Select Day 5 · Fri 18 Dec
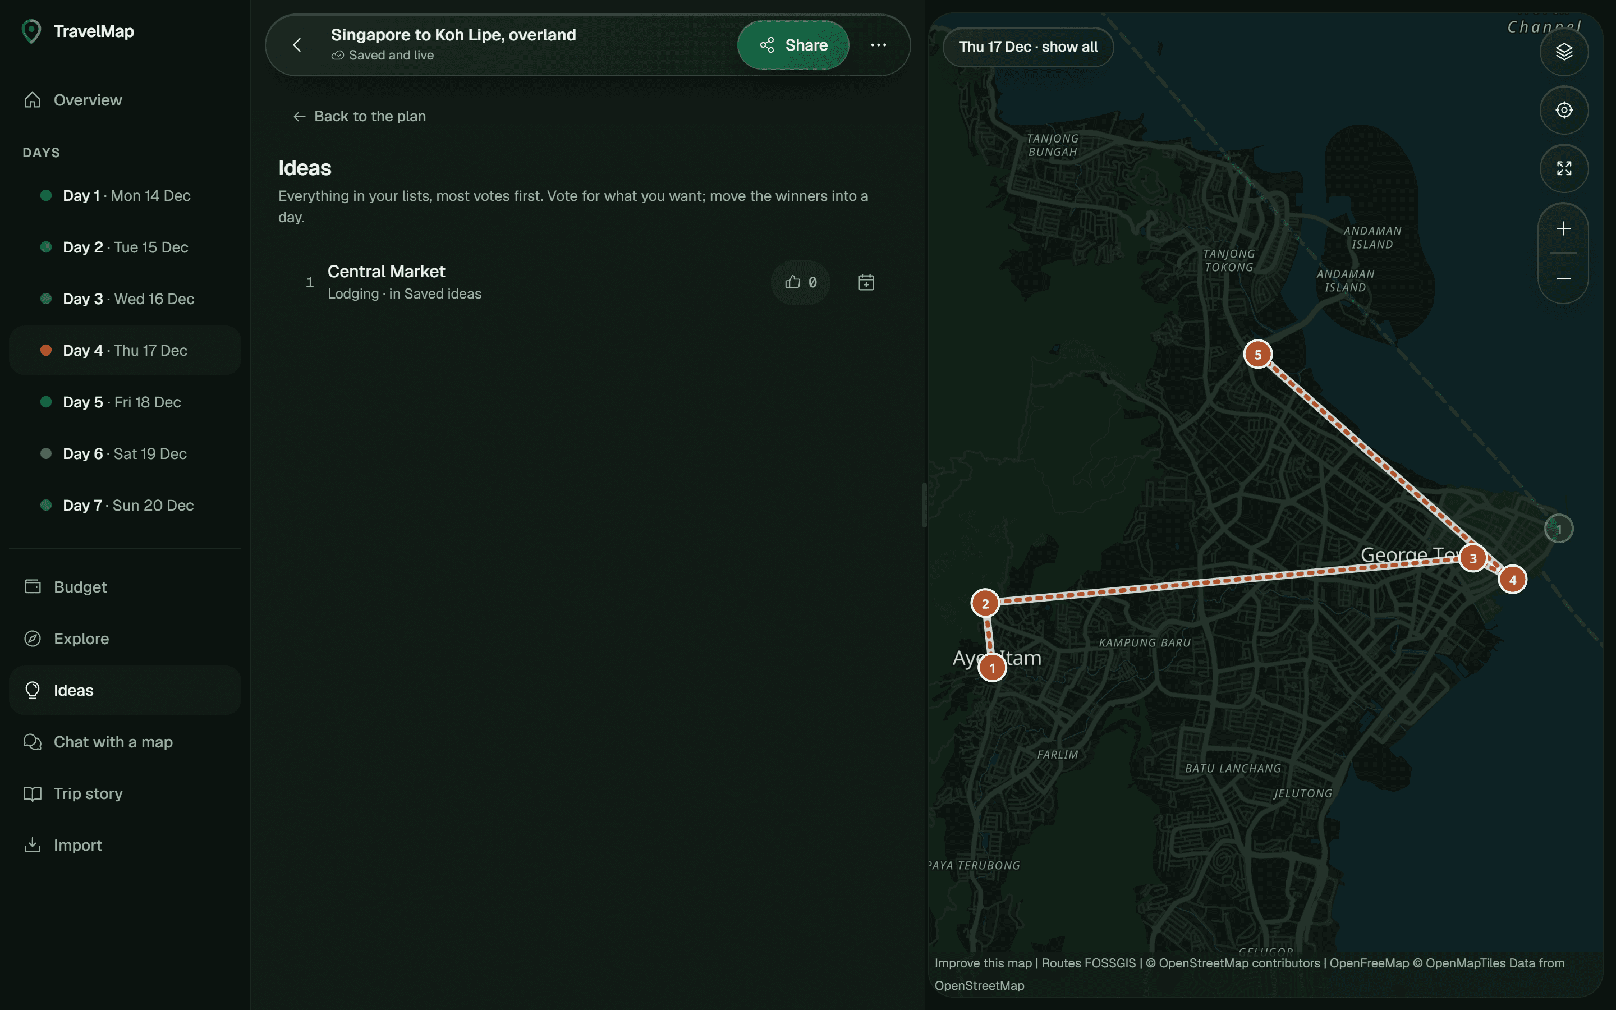Image resolution: width=1616 pixels, height=1010 pixels. [x=125, y=402]
